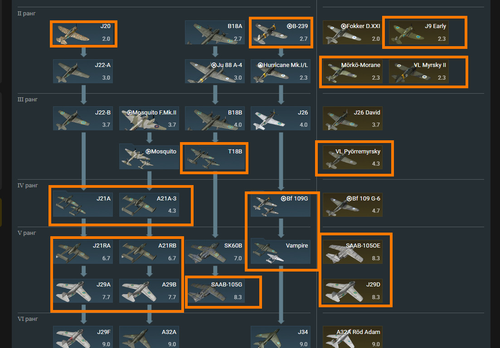The height and width of the screenshot is (348, 500).
Task: Select VL Pyörremyrsky premium aircraft
Action: tap(353, 157)
